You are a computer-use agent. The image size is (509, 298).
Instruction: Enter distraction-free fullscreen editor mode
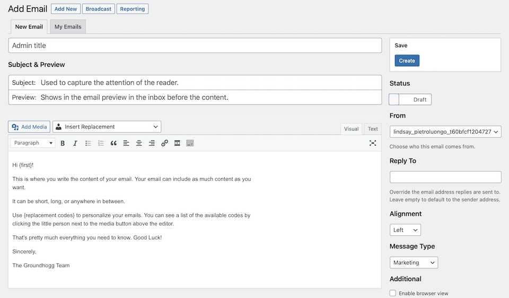point(373,143)
